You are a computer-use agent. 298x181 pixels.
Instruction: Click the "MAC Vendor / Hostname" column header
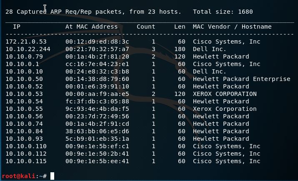click(232, 27)
